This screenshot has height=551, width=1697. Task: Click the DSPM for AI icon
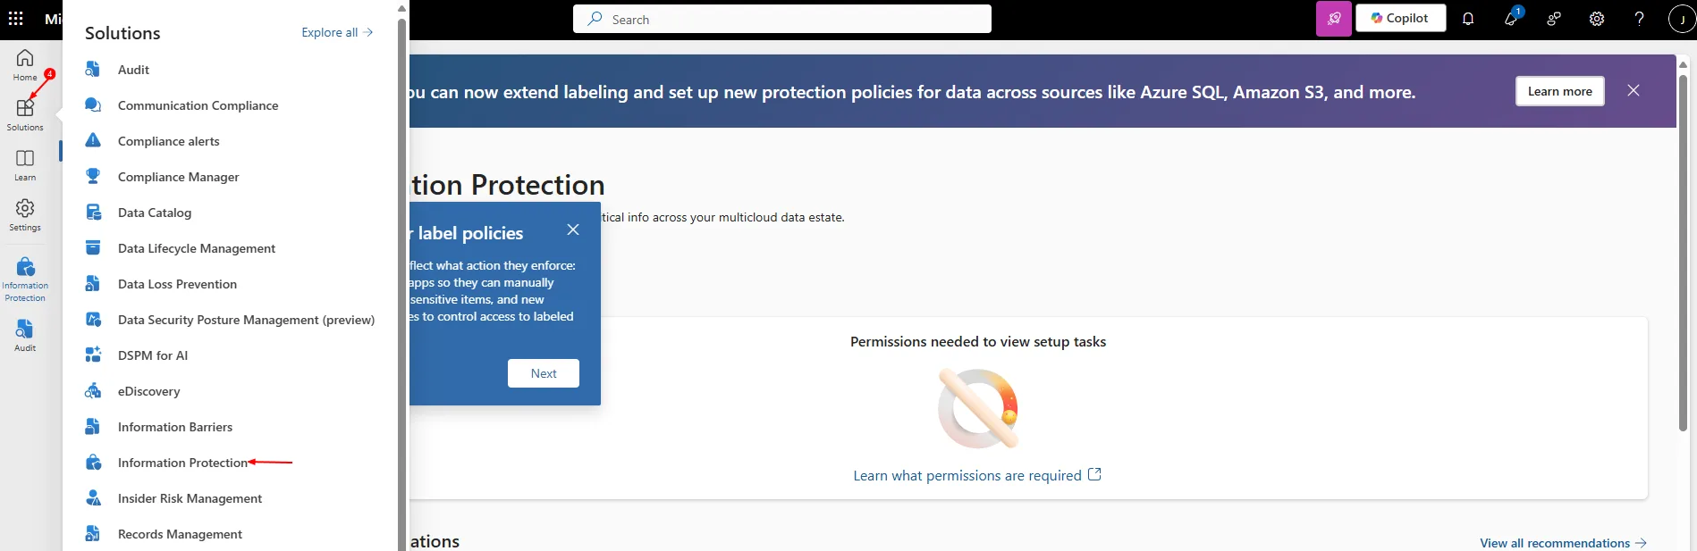click(93, 355)
